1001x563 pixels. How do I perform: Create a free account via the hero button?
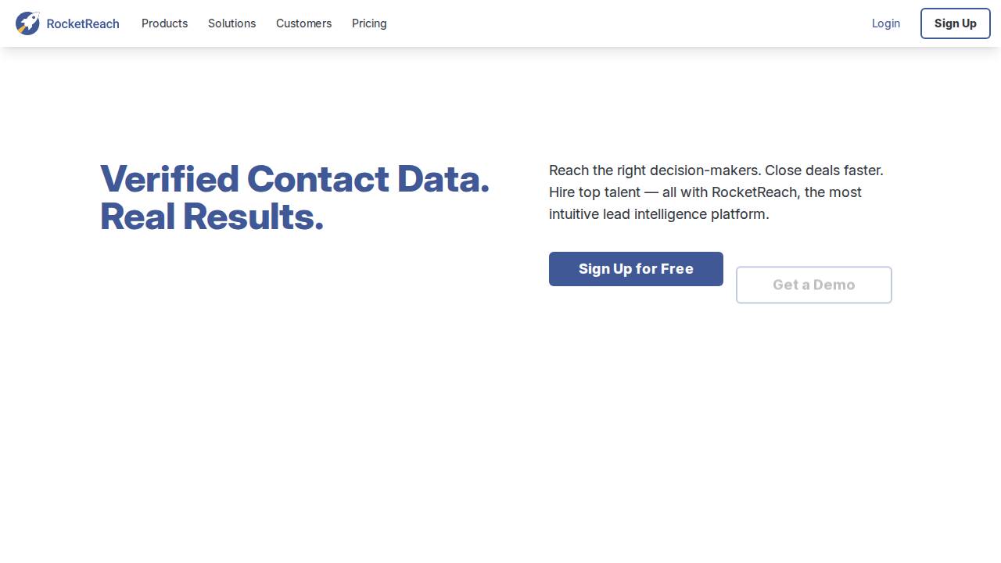click(x=636, y=269)
